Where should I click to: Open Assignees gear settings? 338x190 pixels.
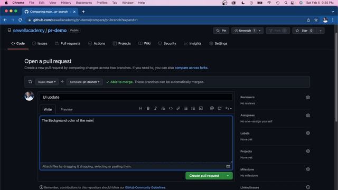(x=308, y=116)
